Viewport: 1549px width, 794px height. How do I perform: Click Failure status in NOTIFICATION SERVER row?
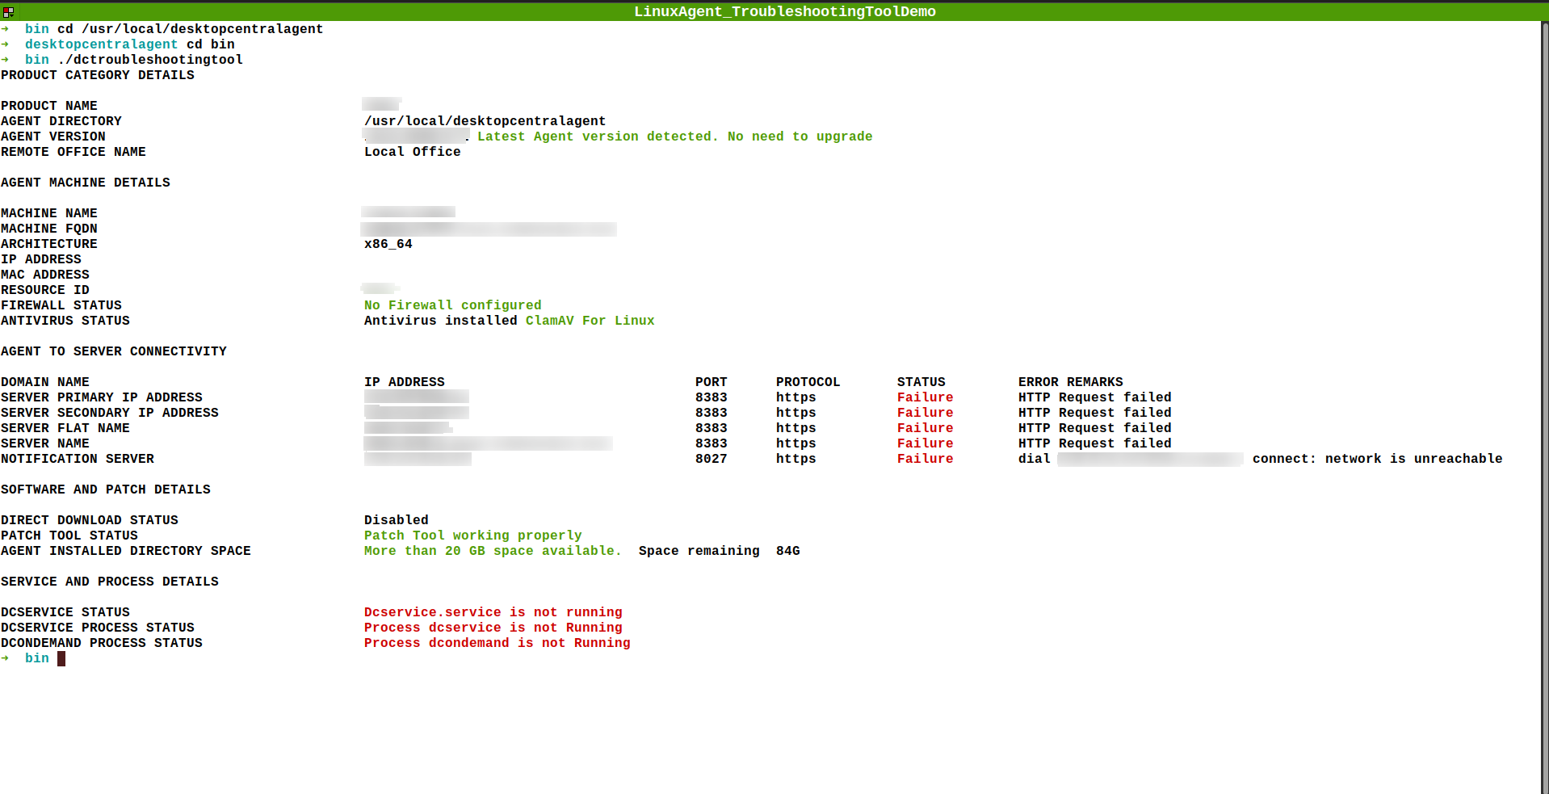(x=925, y=459)
